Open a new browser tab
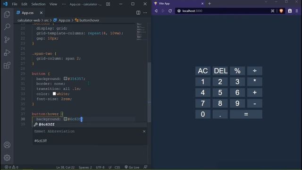Viewport: 302px width, 170px height. [x=210, y=3]
